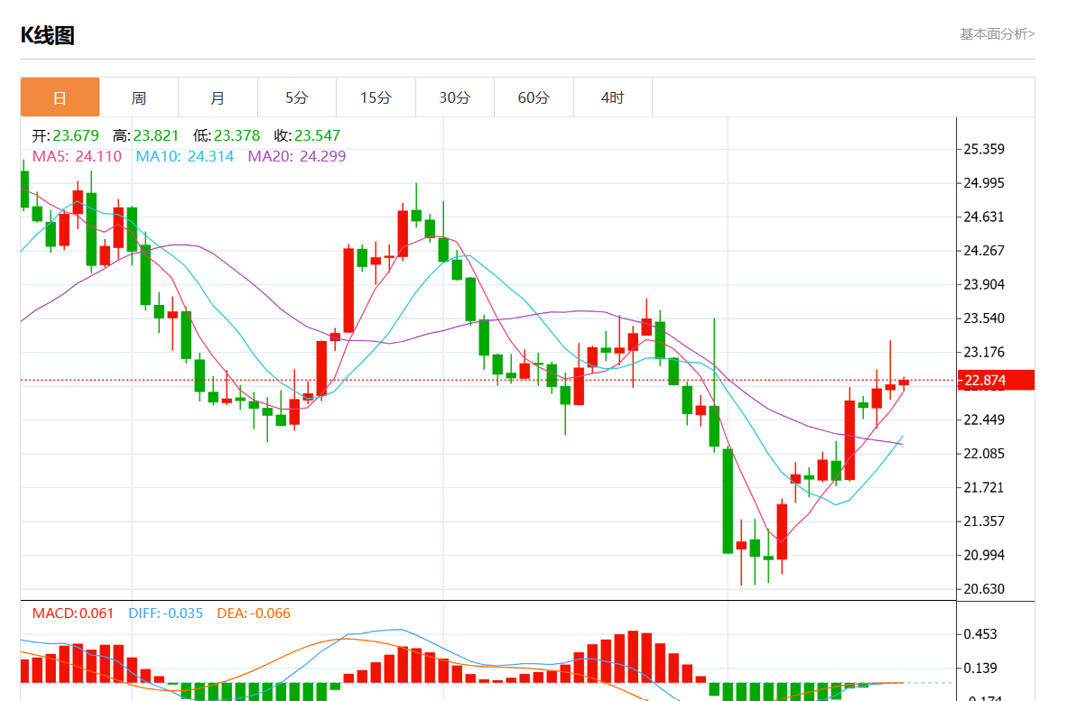Open the 基本面分析> link
Viewport: 1068px width, 701px height.
(x=998, y=34)
